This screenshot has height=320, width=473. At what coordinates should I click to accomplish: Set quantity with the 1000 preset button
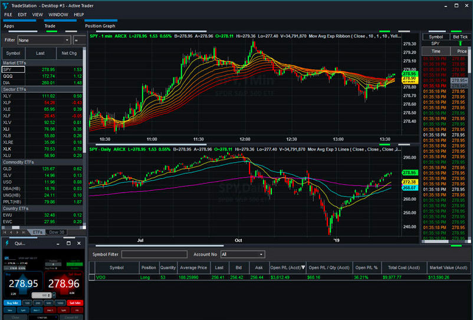(60, 303)
